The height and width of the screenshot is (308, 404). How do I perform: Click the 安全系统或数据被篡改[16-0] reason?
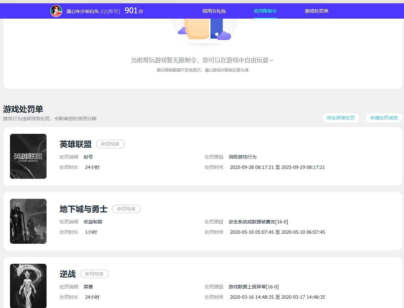tap(258, 222)
